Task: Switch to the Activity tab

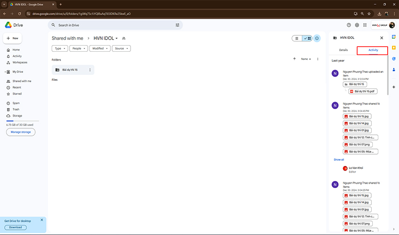Action: pyautogui.click(x=373, y=50)
